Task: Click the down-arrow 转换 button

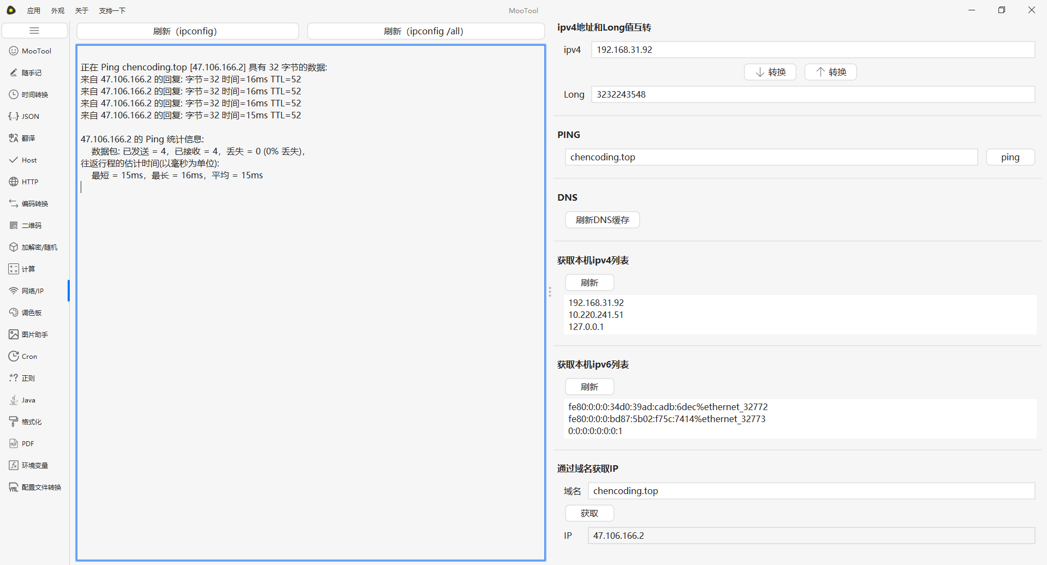Action: pyautogui.click(x=770, y=72)
